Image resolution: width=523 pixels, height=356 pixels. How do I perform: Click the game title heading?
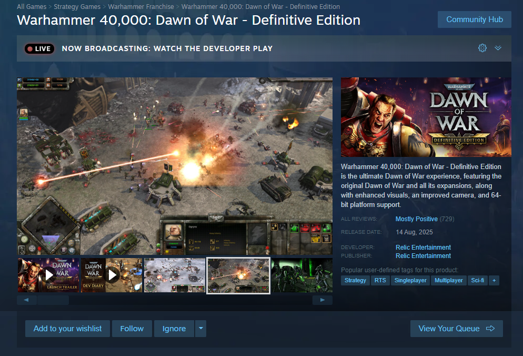click(188, 21)
